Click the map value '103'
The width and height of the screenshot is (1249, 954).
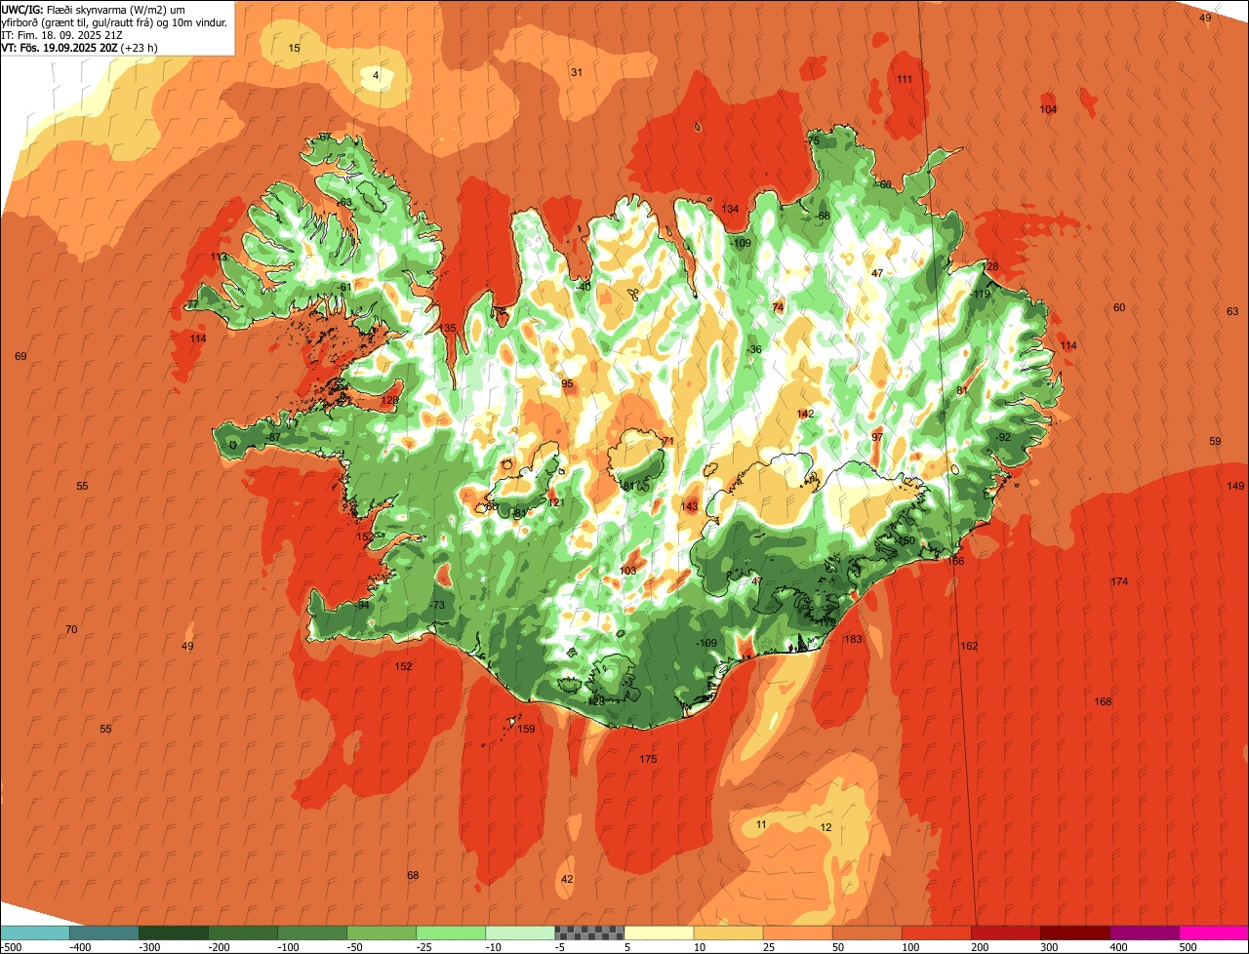(627, 571)
